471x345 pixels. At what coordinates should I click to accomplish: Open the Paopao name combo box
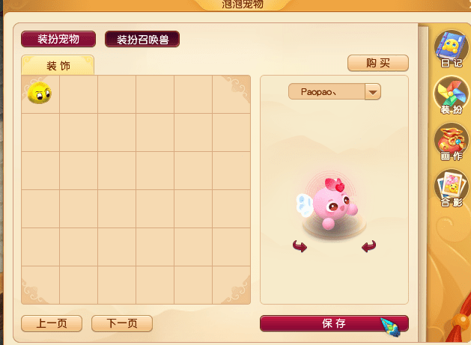(334, 92)
